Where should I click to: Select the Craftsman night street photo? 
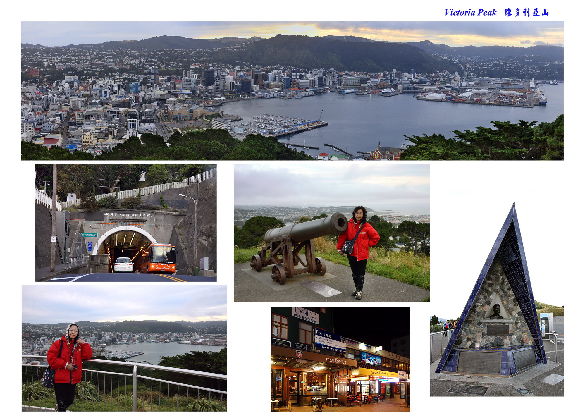click(x=340, y=359)
